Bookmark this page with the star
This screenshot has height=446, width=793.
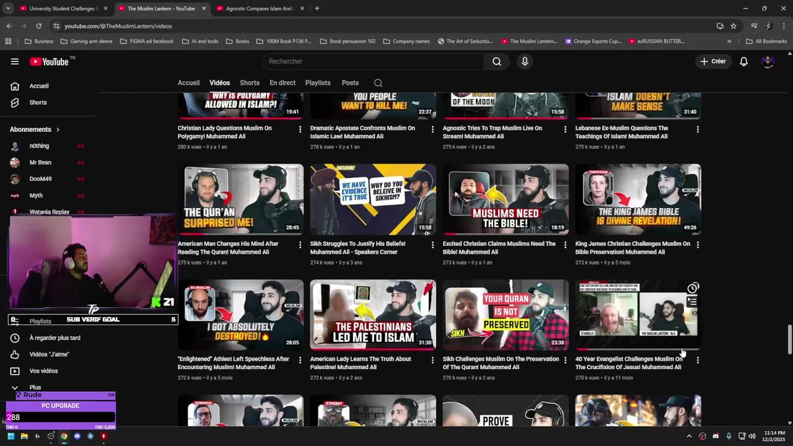734,26
